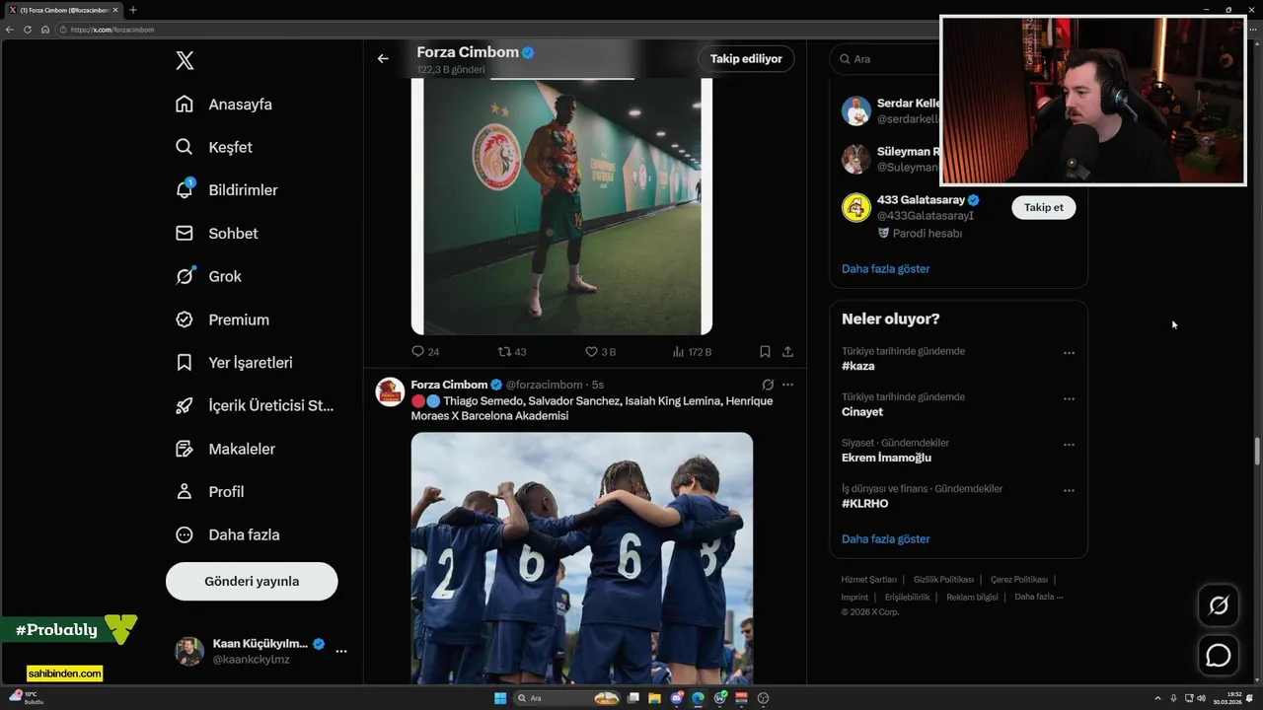Open the player tunnel photo
This screenshot has height=710, width=1263.
[x=561, y=207]
